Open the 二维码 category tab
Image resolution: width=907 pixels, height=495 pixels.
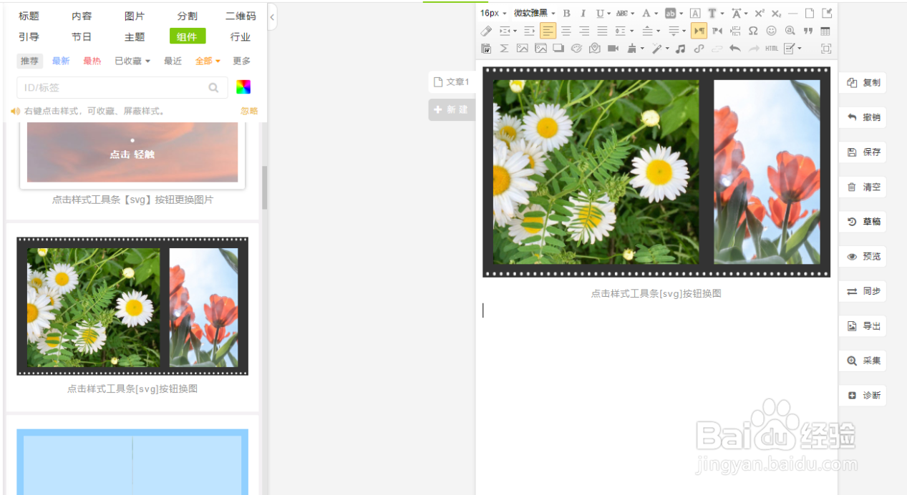coord(241,16)
